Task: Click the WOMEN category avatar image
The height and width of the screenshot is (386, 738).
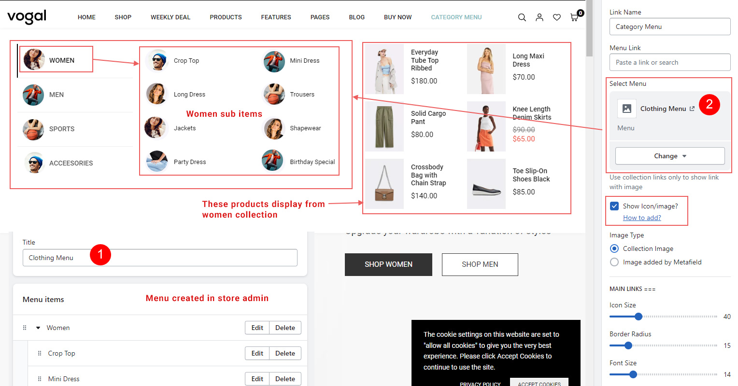Action: (x=34, y=60)
